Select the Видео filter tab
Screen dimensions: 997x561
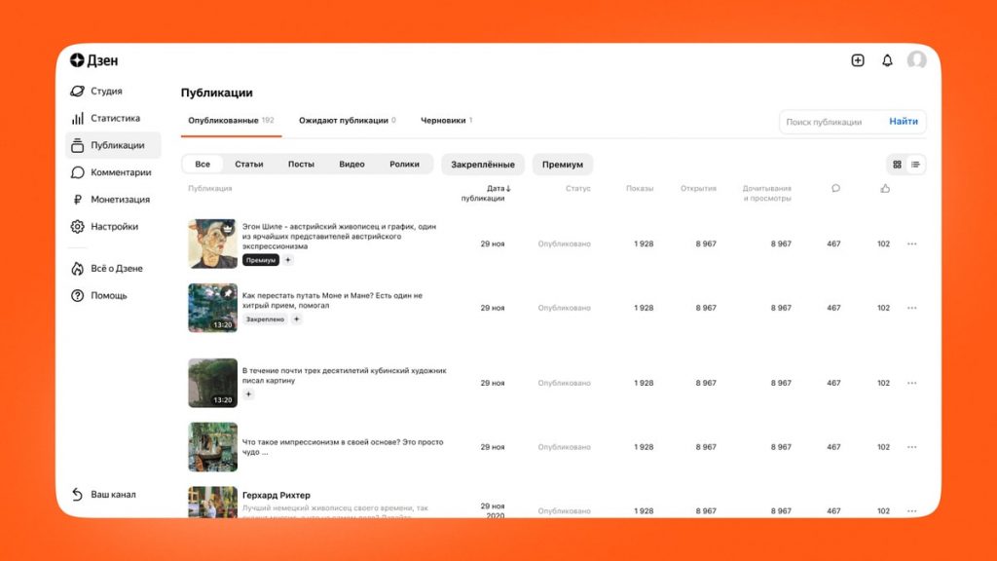(351, 164)
